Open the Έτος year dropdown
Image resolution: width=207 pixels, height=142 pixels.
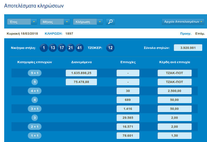point(22,22)
